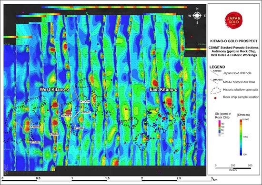Select the KTD004 drill hole label
Screen dimensions: 262x185
pos(85,101)
